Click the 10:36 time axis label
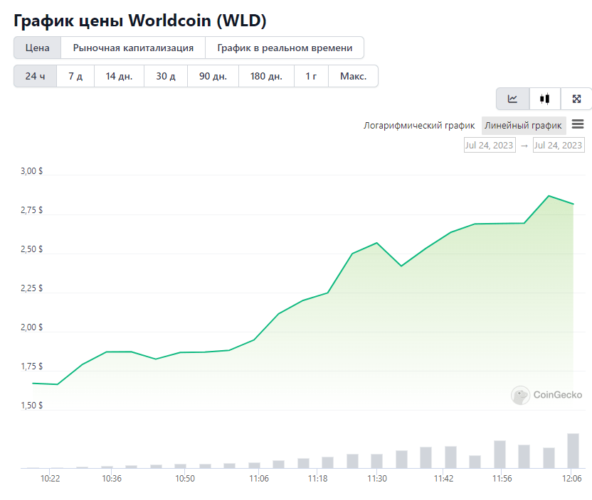 tap(112, 479)
